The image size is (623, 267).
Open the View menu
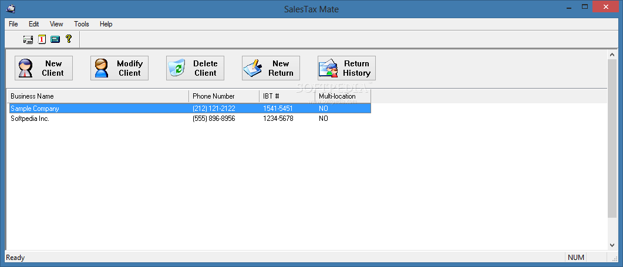56,24
